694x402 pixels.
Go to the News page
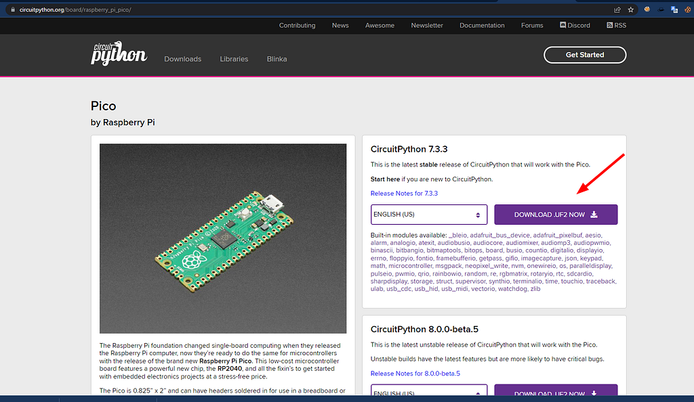[x=340, y=25]
